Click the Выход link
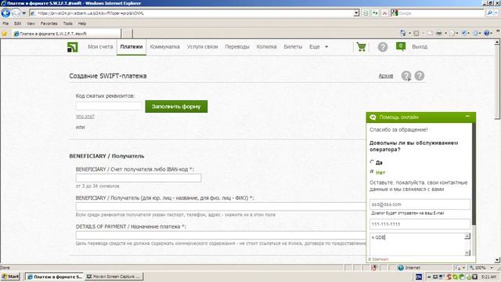 point(420,47)
